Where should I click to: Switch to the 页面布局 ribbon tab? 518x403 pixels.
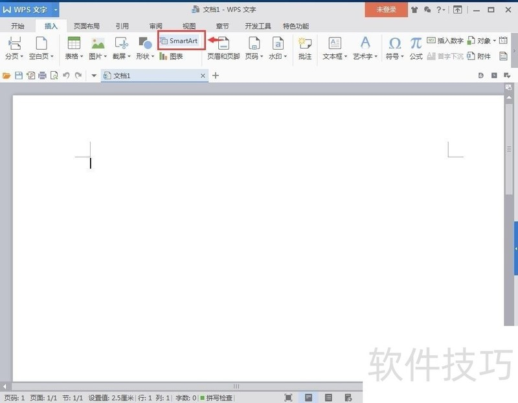(x=87, y=26)
